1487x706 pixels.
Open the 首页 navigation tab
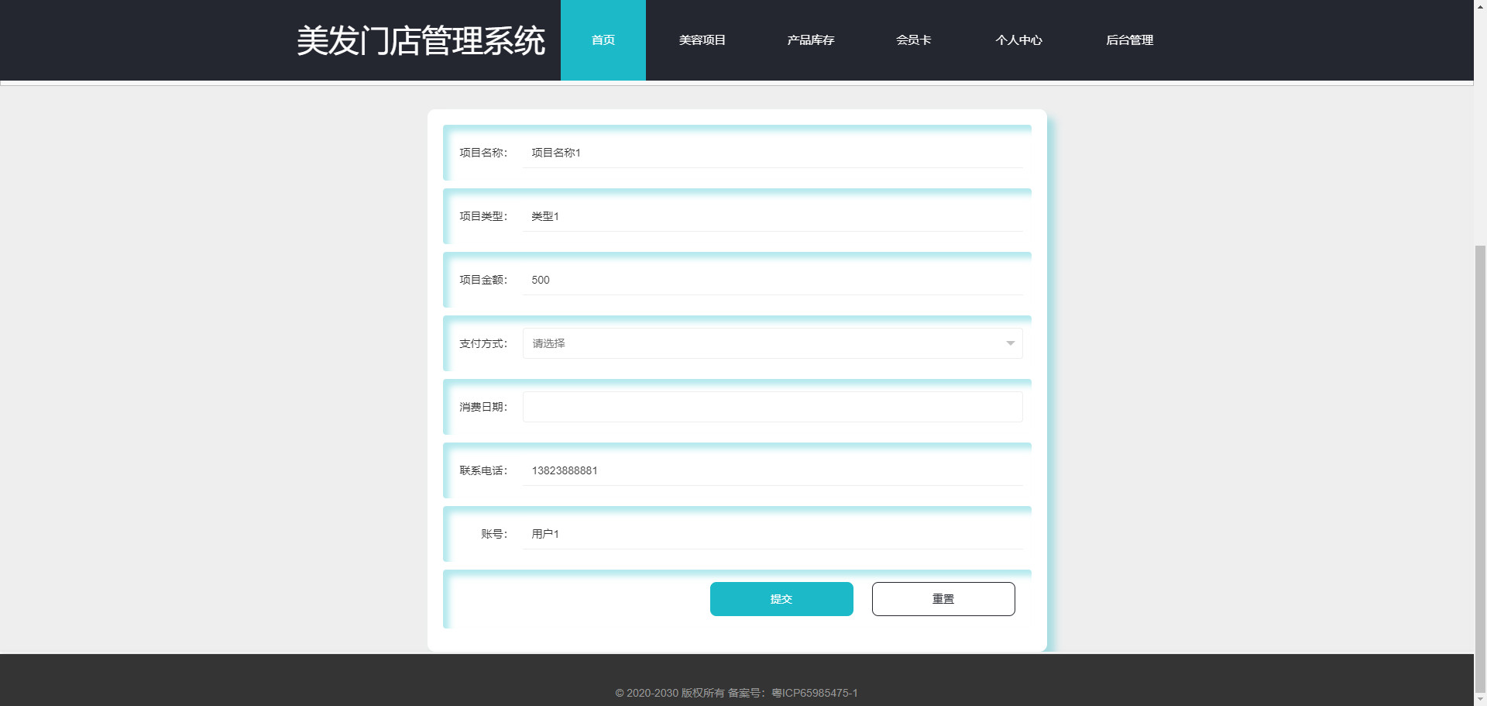603,40
